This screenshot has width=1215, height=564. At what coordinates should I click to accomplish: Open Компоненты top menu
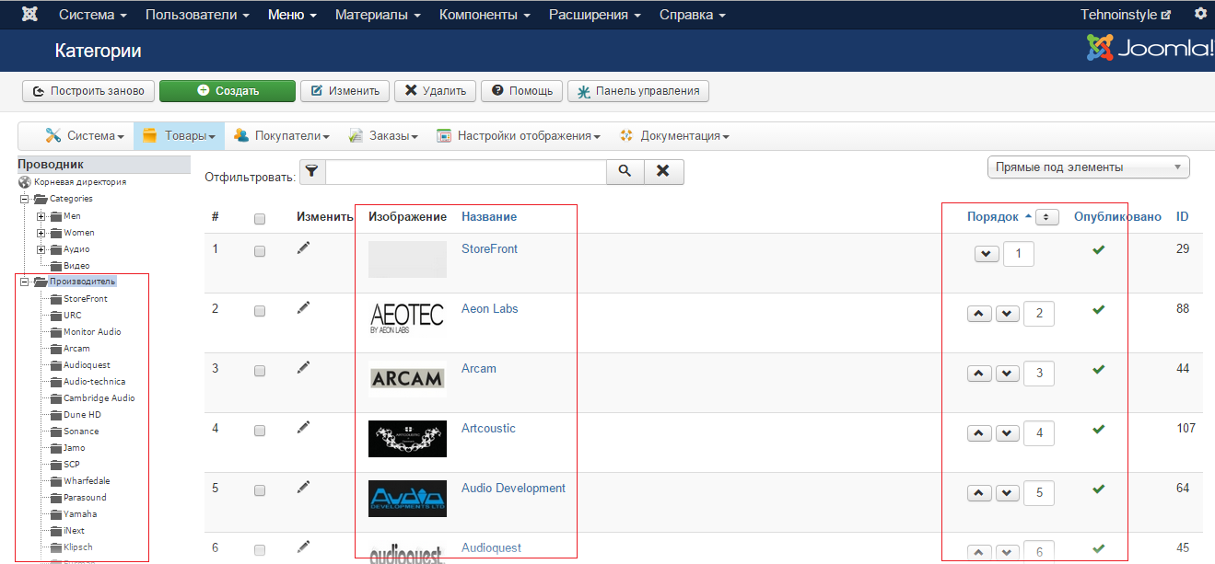click(485, 15)
